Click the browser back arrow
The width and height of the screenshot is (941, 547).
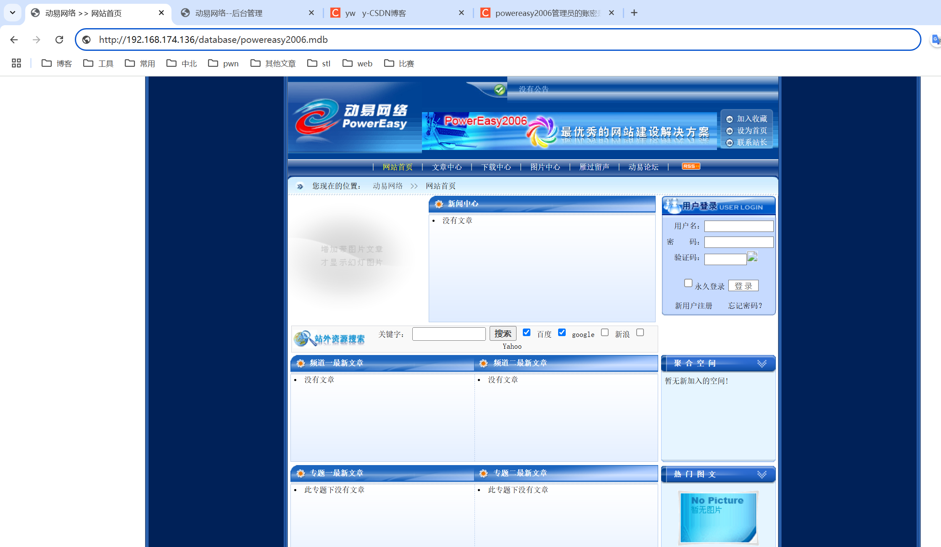tap(14, 39)
